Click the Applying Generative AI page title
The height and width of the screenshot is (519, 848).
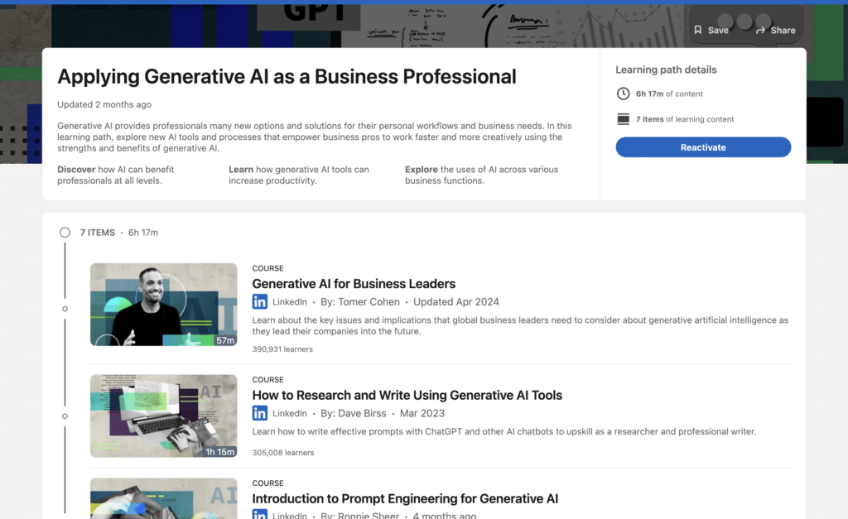[287, 77]
